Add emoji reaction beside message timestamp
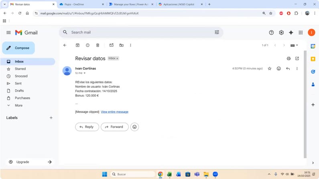319x179 pixels. point(279,68)
